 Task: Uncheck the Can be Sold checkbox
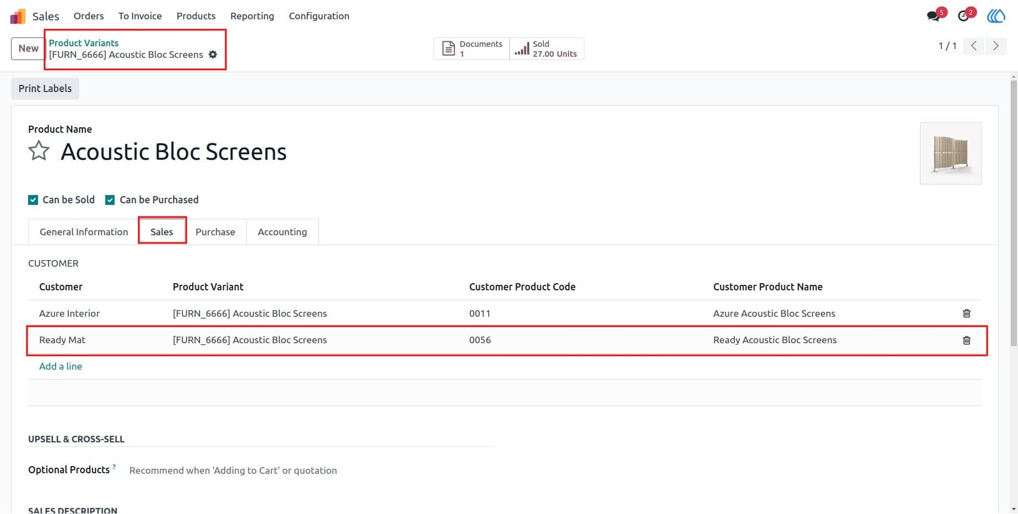[x=33, y=200]
